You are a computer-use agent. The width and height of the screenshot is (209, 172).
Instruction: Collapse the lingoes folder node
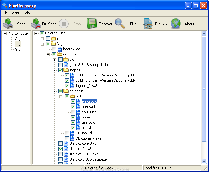[x=54, y=70]
